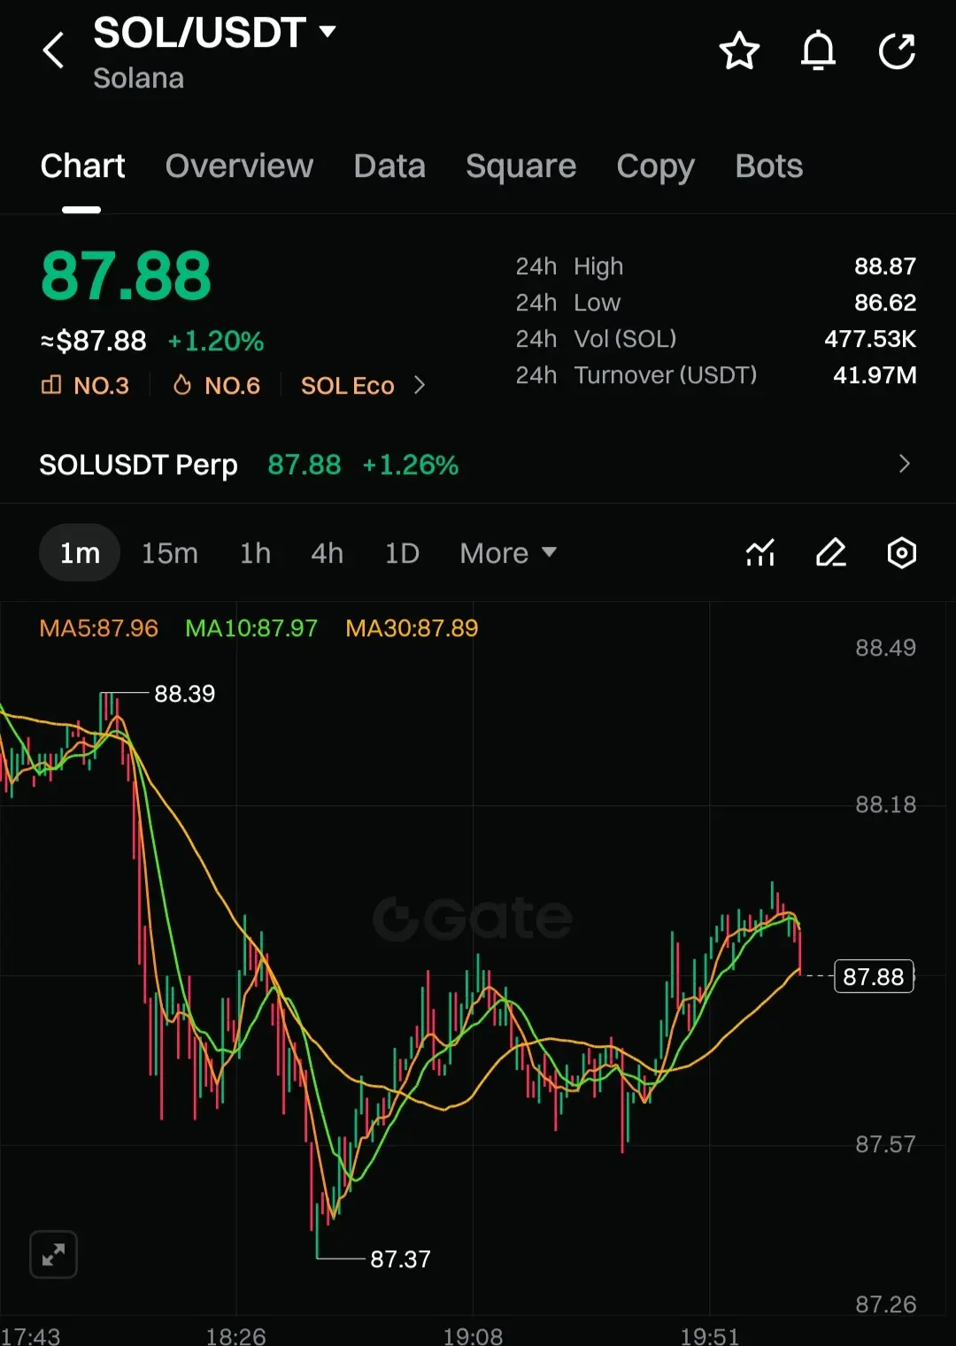The height and width of the screenshot is (1346, 956).
Task: Tap the current price tag 87.88 on chart
Action: 874,976
